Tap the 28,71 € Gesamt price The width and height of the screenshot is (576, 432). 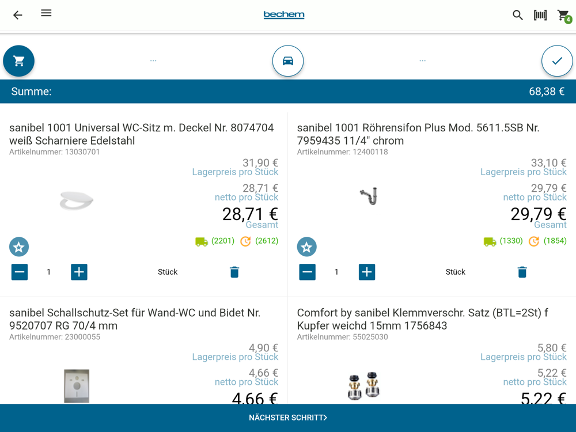[x=250, y=214]
